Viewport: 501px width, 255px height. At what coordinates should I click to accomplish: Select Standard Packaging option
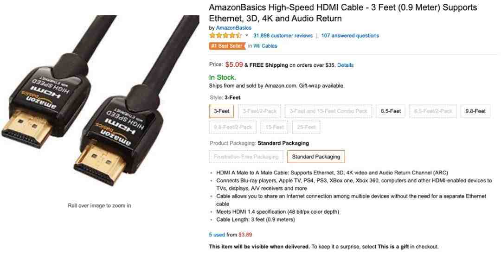coord(316,157)
